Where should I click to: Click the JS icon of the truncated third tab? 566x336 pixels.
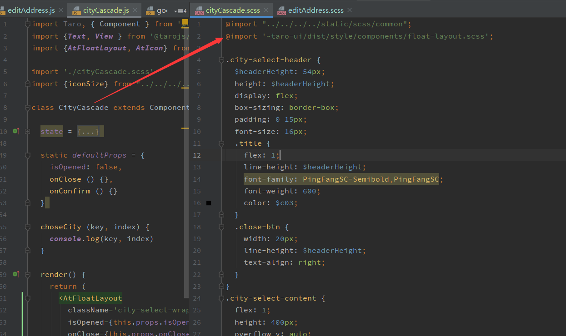pyautogui.click(x=150, y=10)
